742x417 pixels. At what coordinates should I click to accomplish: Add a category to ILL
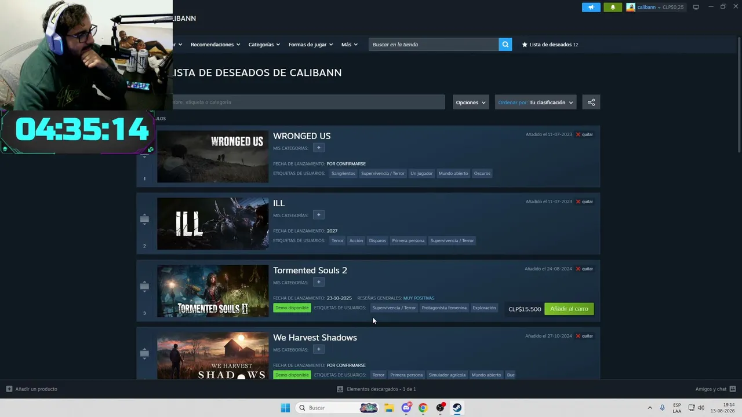318,215
